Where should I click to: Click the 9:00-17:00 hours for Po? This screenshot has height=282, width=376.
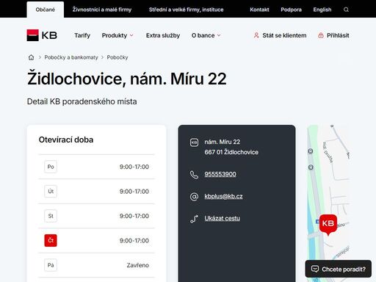tap(134, 167)
